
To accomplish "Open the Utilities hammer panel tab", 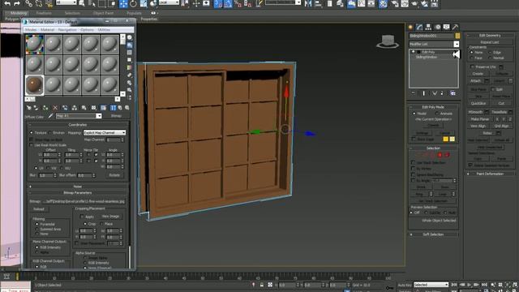I will tap(456, 27).
